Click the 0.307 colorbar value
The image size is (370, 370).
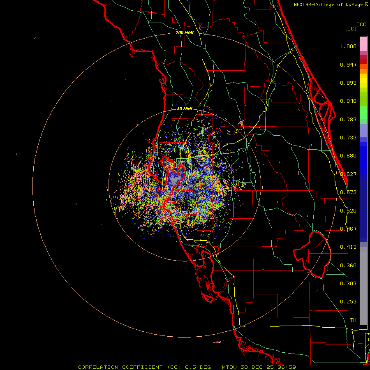(x=348, y=284)
